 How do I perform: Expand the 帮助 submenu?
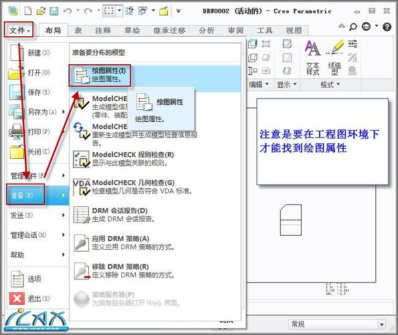38,255
